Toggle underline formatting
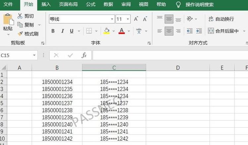Screen dimensions: 248x145 click(x=72, y=31)
